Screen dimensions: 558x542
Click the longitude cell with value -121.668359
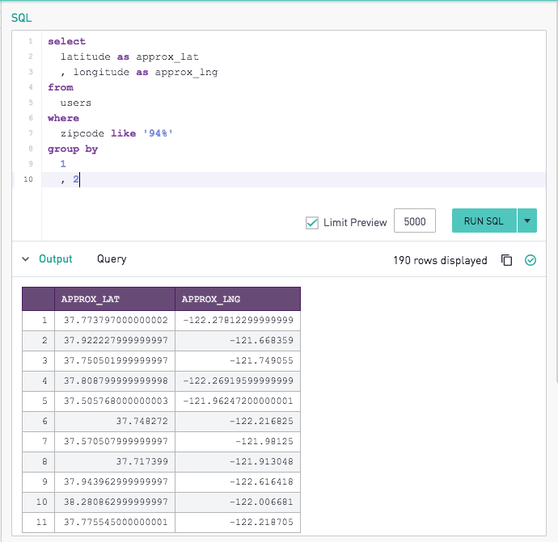click(238, 342)
